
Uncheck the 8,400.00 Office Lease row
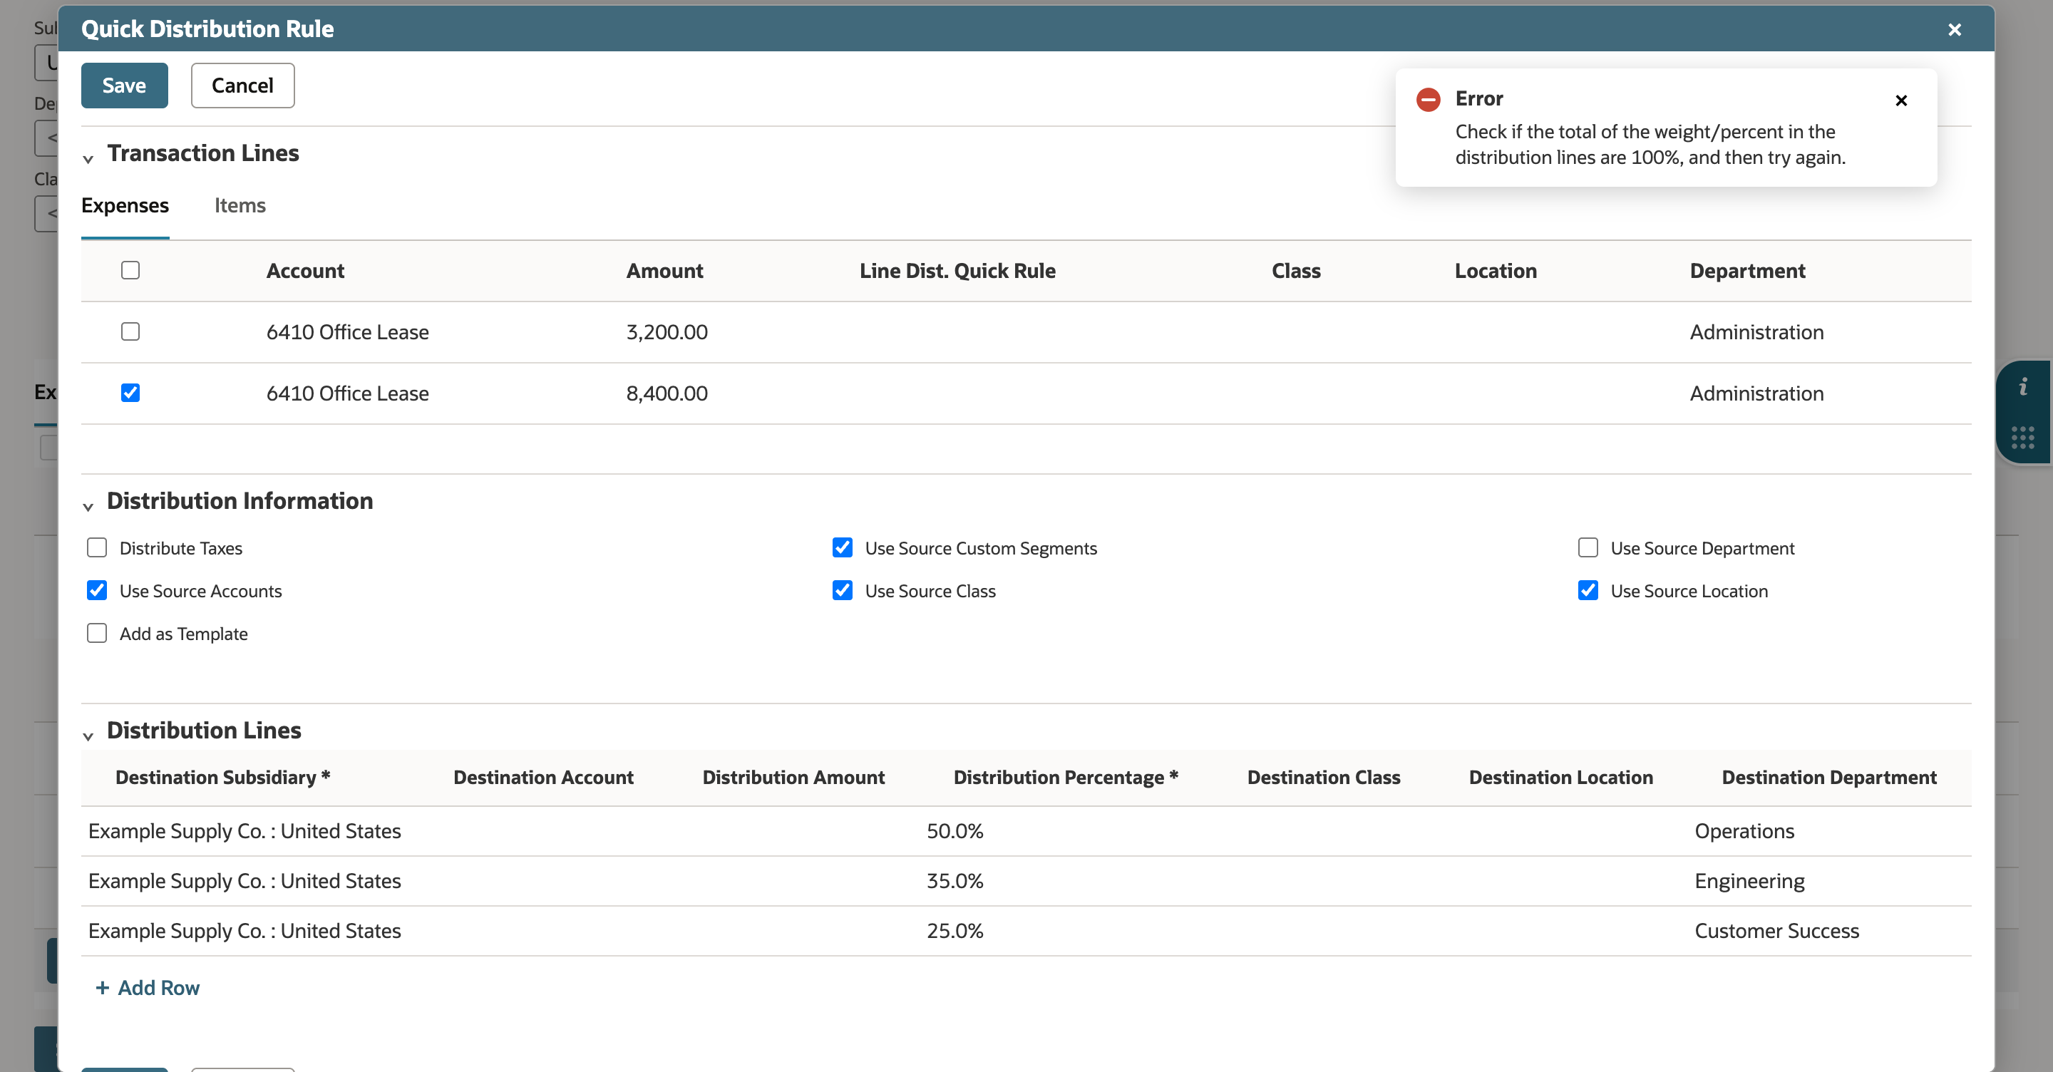[130, 393]
